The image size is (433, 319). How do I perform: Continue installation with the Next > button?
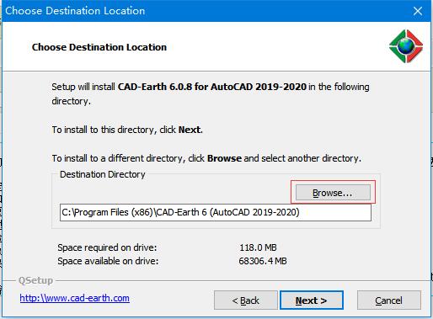pos(312,300)
